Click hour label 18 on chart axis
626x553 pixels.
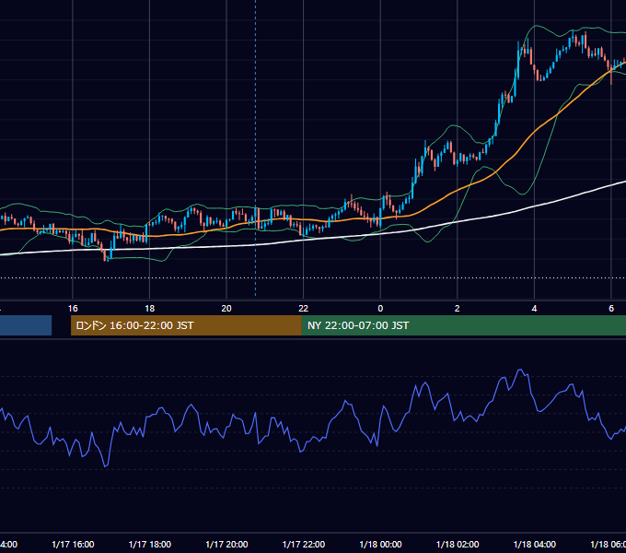point(150,308)
